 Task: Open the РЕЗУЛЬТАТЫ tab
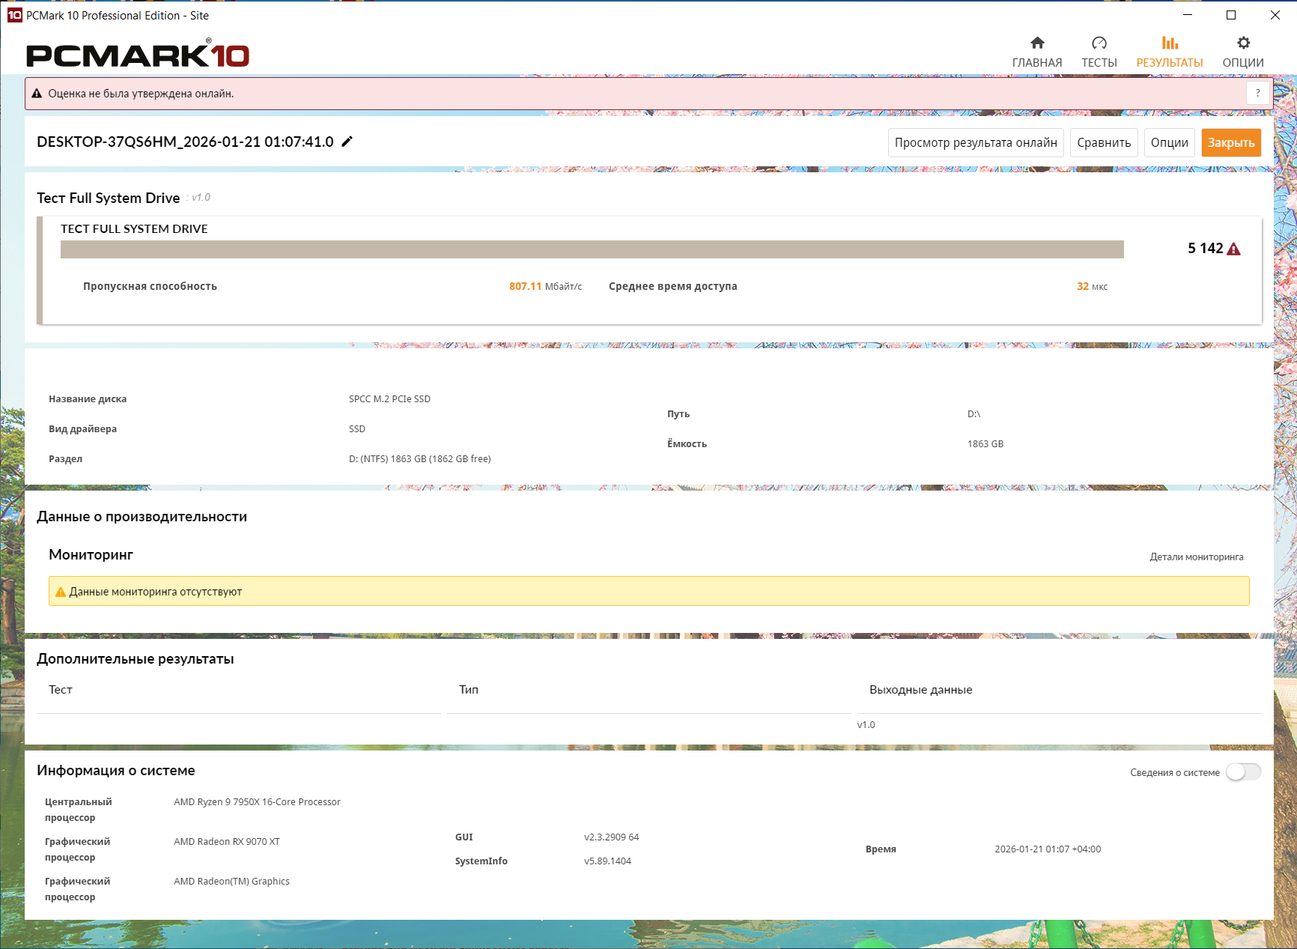(x=1170, y=52)
